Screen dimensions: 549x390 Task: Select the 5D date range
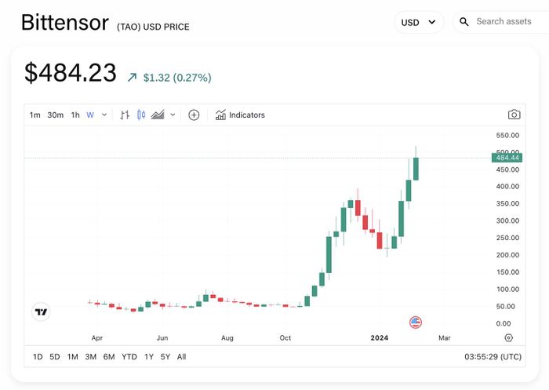(55, 357)
